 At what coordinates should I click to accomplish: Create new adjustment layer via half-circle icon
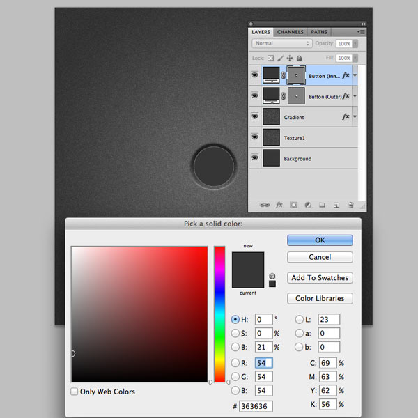[308, 205]
